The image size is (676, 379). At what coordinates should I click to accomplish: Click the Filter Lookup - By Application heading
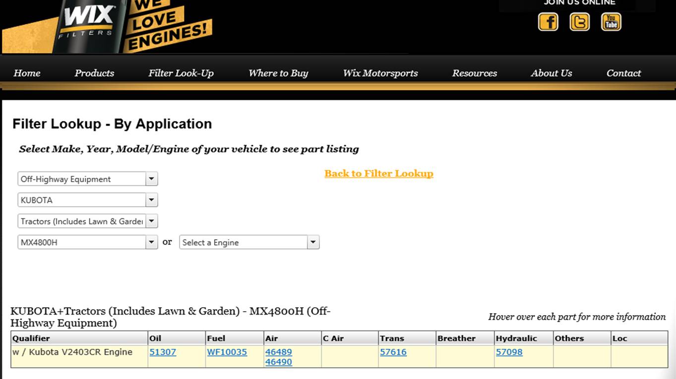pyautogui.click(x=112, y=124)
